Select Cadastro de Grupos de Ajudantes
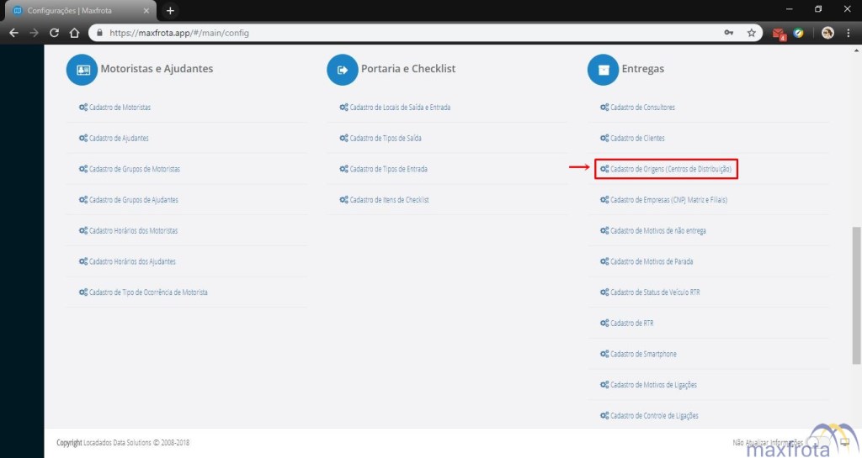 [x=133, y=200]
